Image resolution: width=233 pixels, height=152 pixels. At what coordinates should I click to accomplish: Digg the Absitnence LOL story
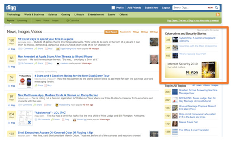12,123
